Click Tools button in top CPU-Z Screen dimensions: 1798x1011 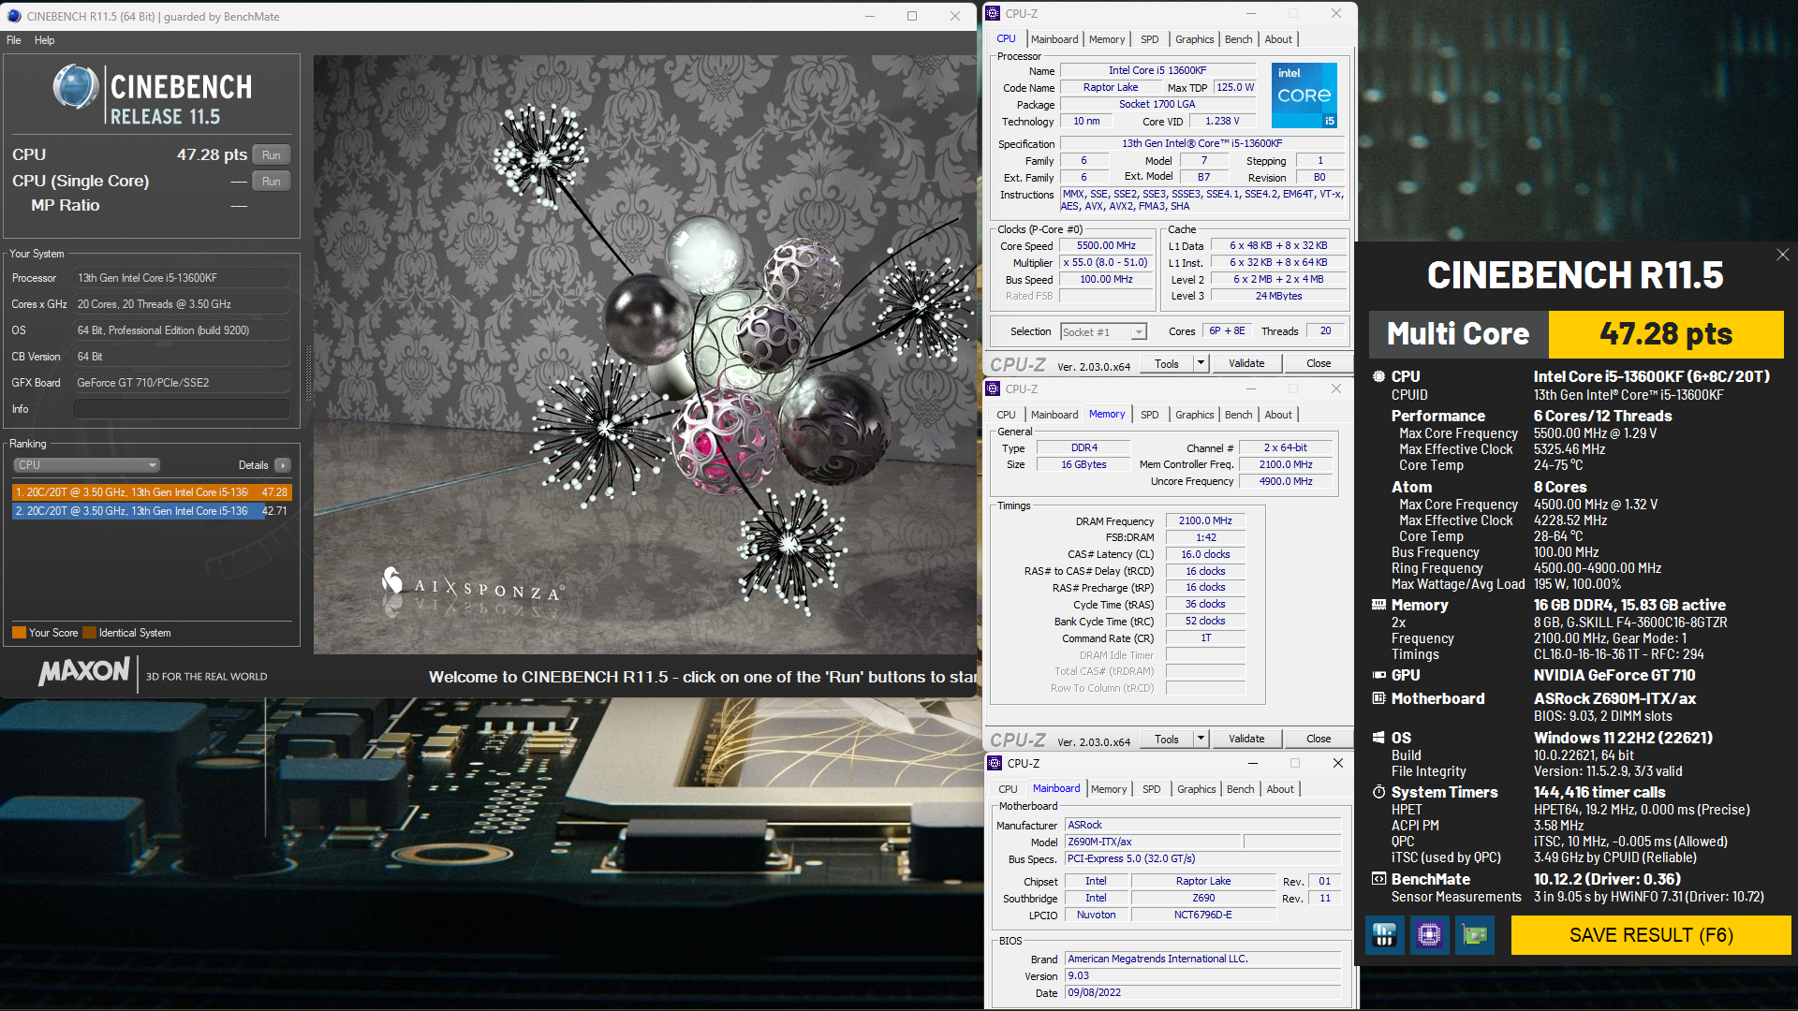(x=1167, y=363)
